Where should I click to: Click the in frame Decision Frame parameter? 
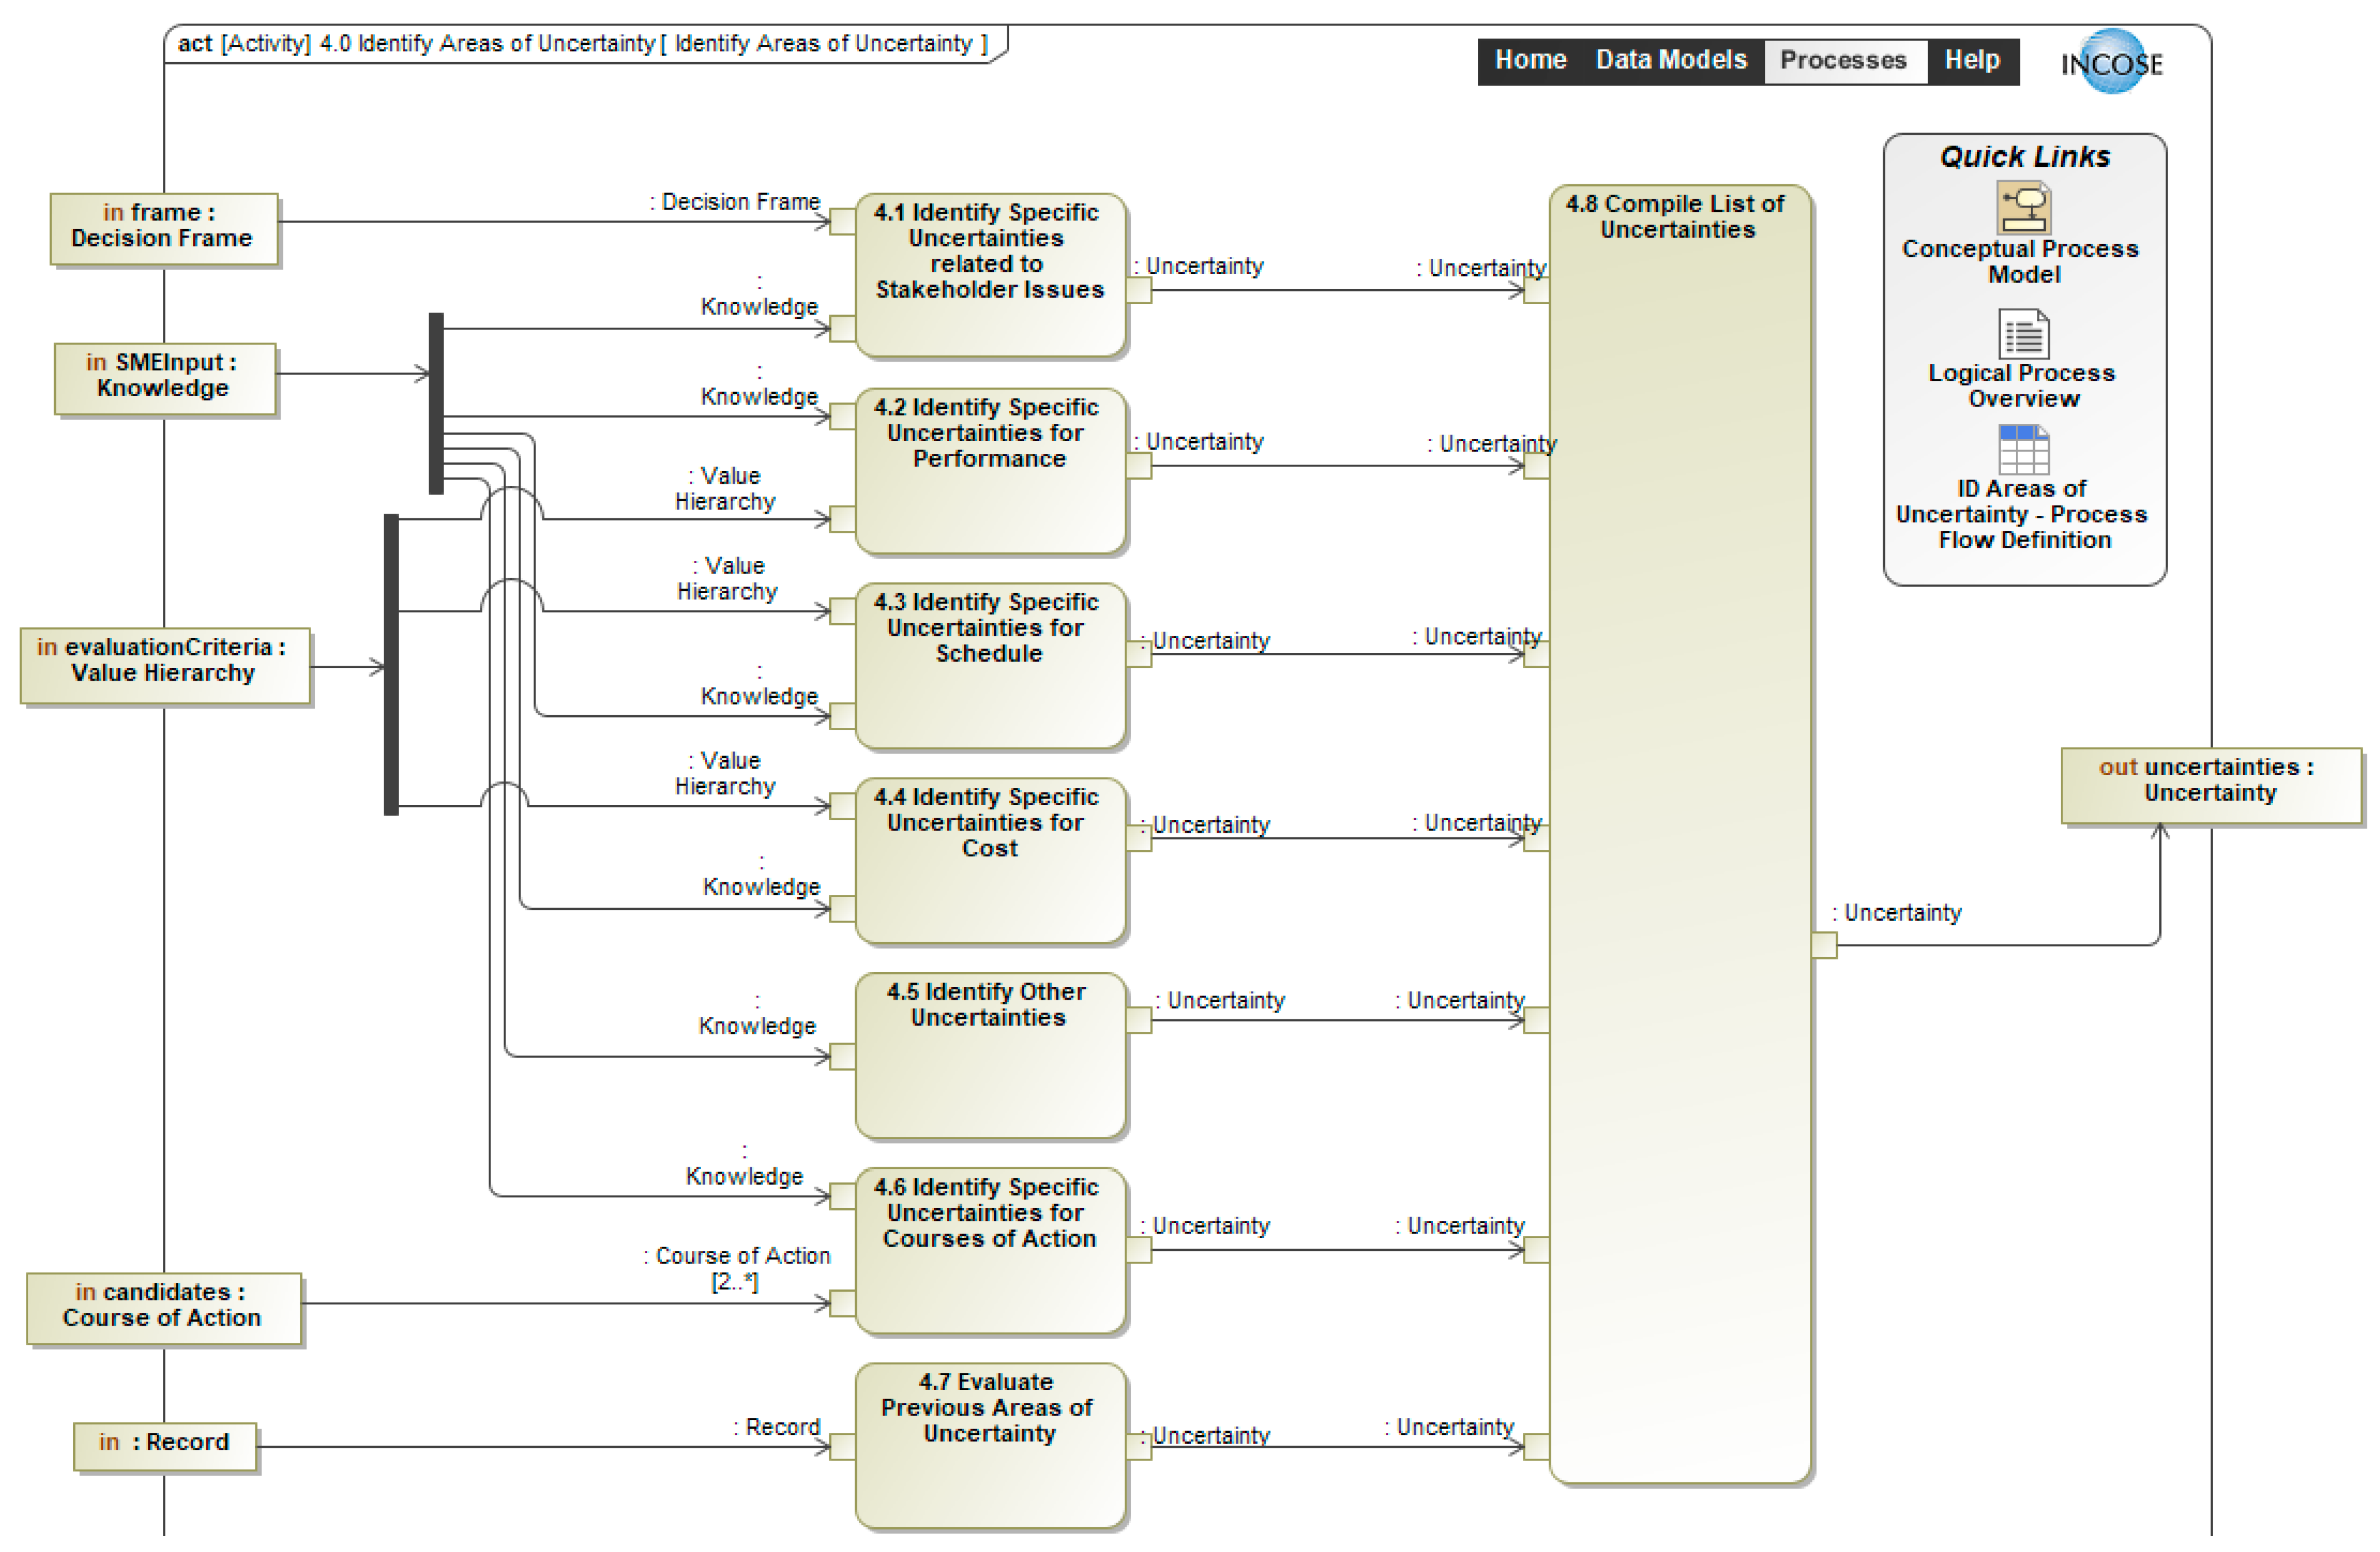click(x=163, y=227)
